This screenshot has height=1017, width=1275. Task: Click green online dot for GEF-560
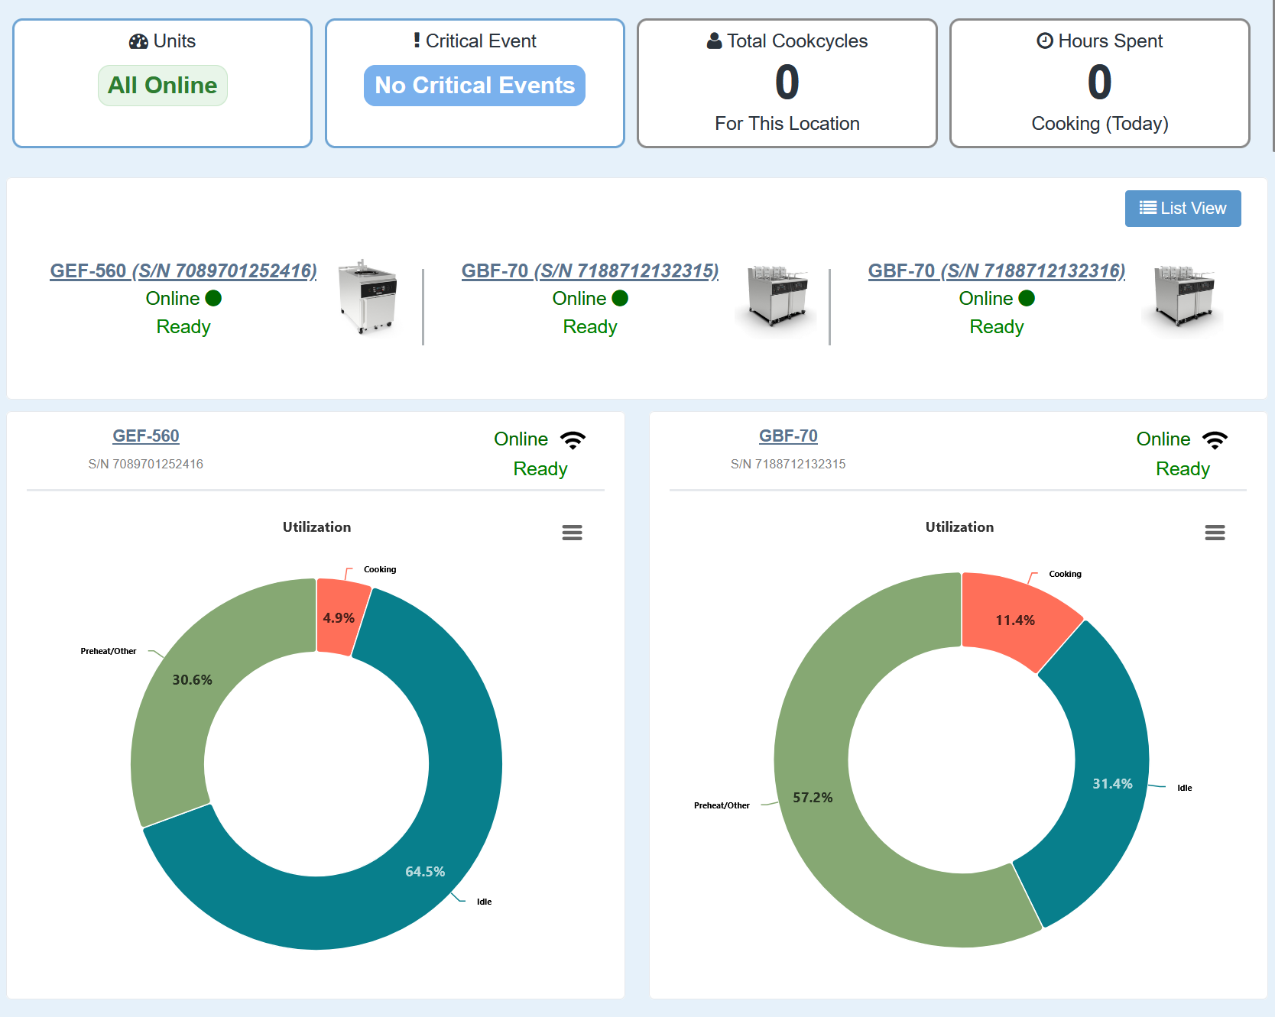[214, 299]
